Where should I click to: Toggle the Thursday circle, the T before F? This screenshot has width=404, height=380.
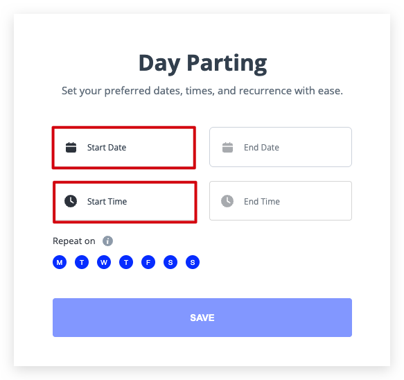126,262
